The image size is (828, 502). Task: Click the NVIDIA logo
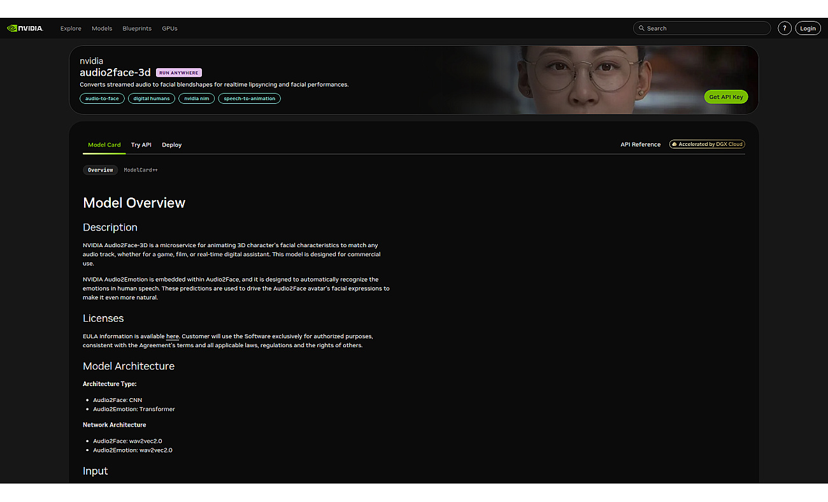[25, 28]
